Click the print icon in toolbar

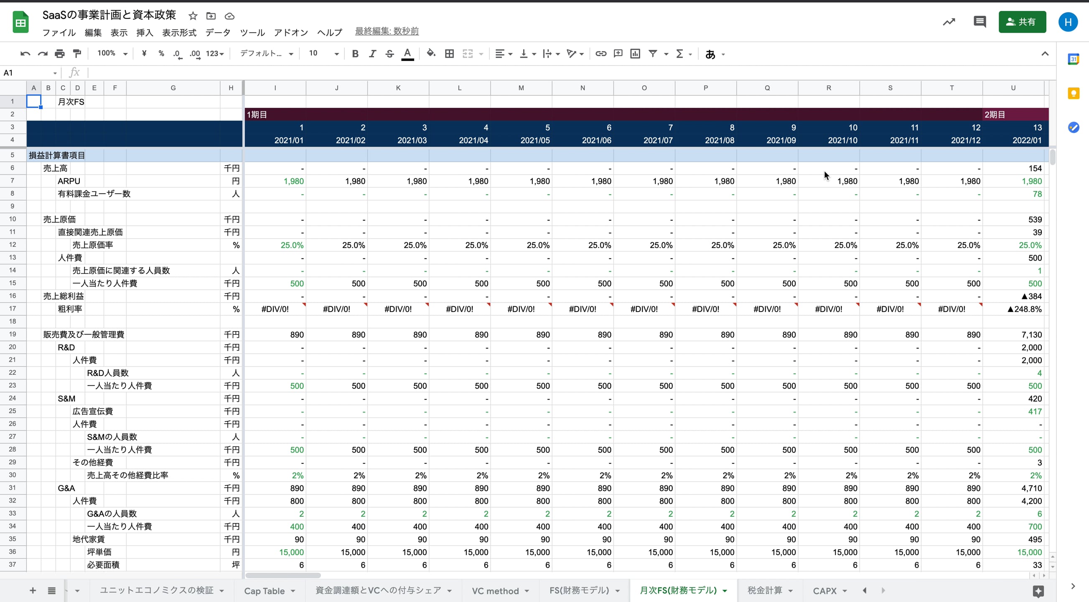pyautogui.click(x=60, y=54)
